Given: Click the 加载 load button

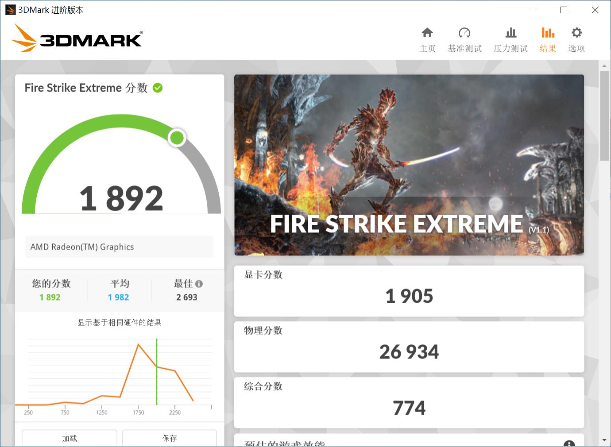Looking at the screenshot, I should pos(69,439).
